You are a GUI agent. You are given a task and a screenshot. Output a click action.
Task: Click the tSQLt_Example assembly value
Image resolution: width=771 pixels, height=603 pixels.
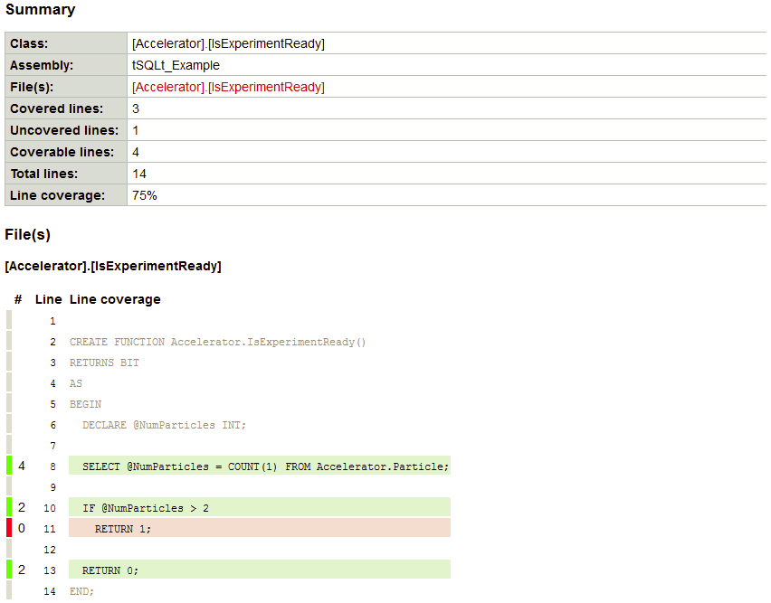coord(176,65)
